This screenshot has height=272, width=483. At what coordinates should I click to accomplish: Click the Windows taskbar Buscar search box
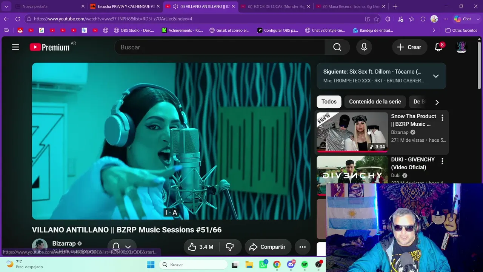pyautogui.click(x=193, y=264)
